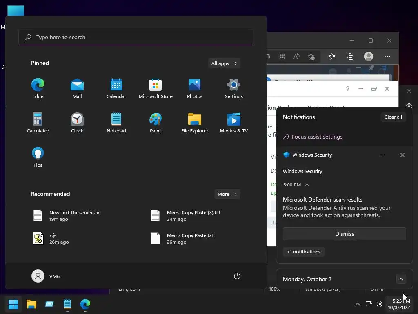Show the +1 notifications
This screenshot has height=314, width=418.
[x=304, y=252]
